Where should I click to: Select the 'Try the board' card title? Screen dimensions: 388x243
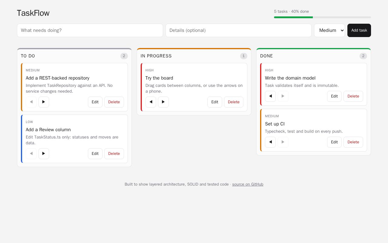[x=159, y=78]
